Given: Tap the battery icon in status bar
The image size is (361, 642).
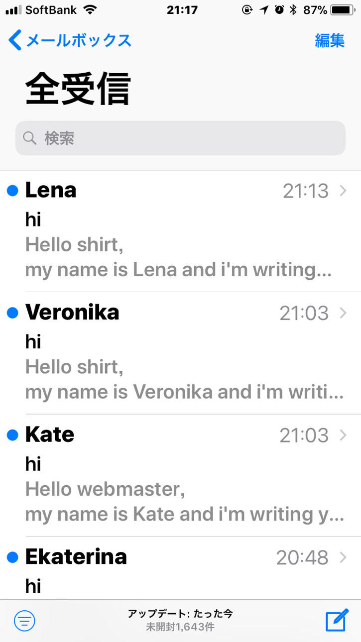Looking at the screenshot, I should (344, 10).
